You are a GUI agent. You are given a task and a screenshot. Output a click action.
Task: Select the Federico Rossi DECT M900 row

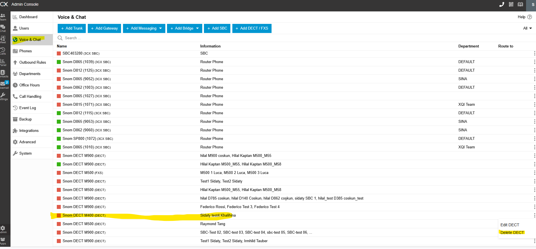[294, 207]
